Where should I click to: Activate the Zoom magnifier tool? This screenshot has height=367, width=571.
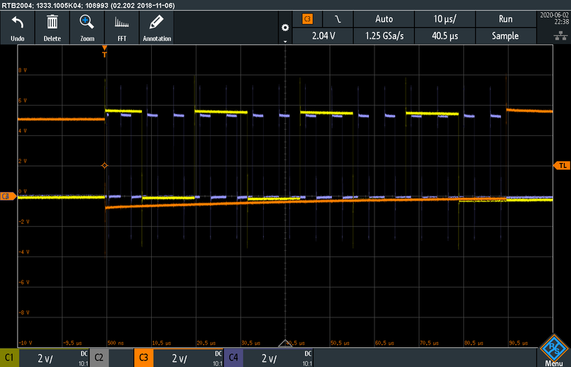pyautogui.click(x=87, y=28)
